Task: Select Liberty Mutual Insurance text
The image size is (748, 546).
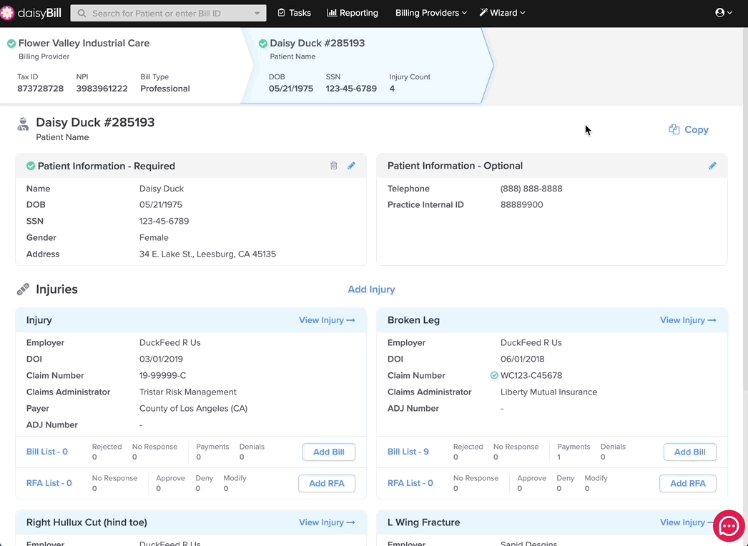Action: point(548,392)
